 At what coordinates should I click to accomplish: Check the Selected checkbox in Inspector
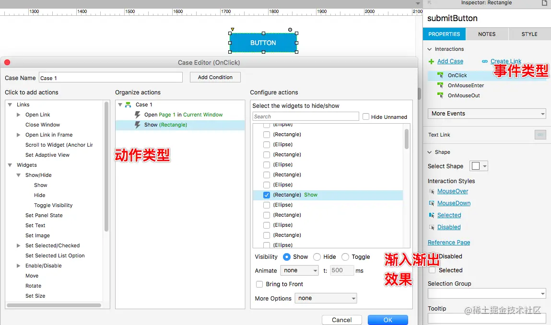432,270
